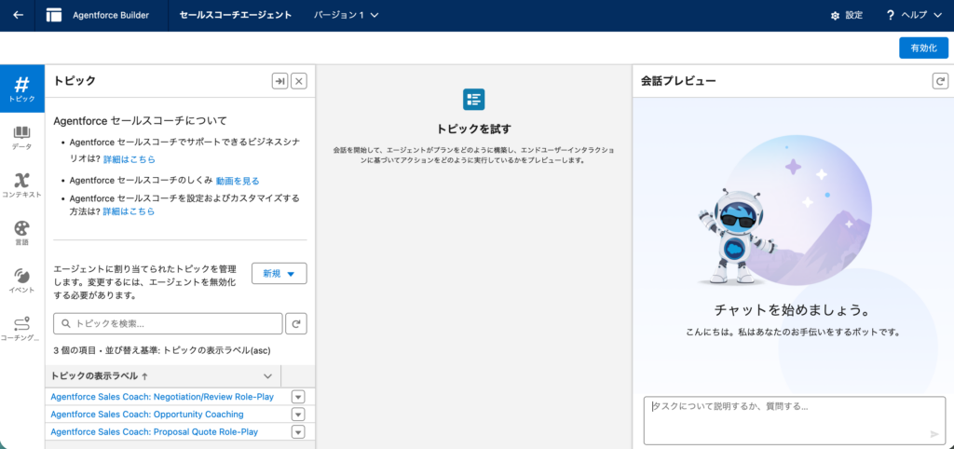Screen dimensions: 954x449
Task: Click the back arrow in top bar
Action: click(x=18, y=16)
